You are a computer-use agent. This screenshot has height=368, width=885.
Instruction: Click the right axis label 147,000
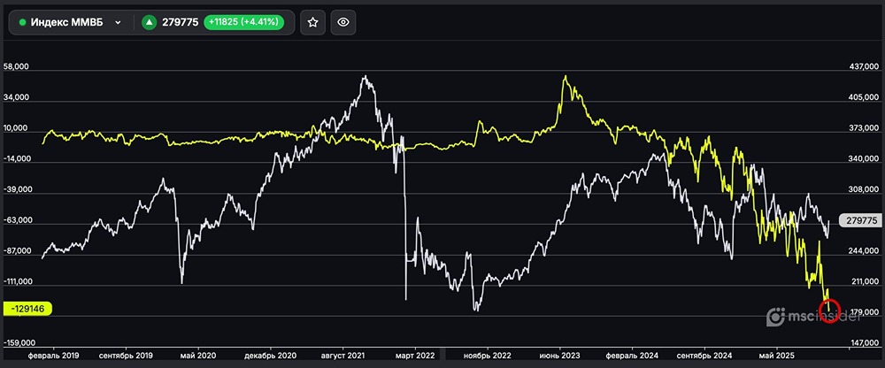(x=864, y=342)
